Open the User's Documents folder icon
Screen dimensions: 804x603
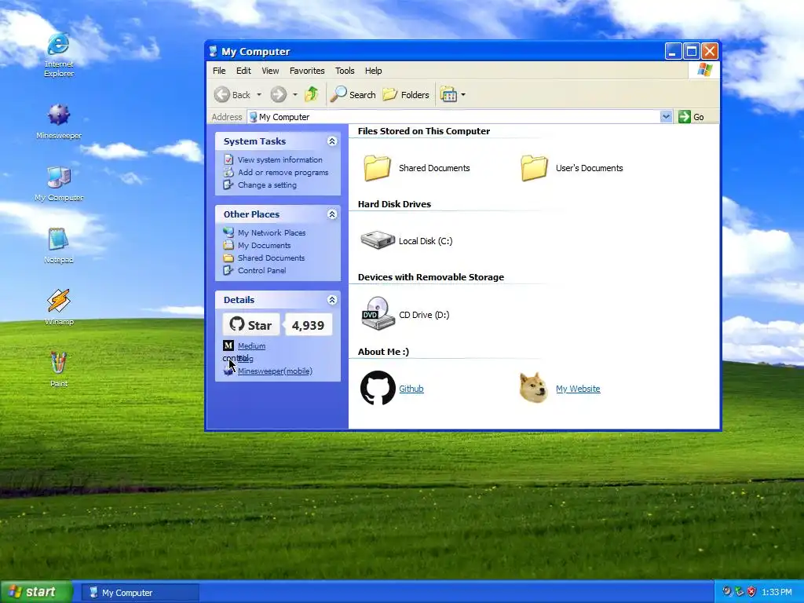(534, 168)
